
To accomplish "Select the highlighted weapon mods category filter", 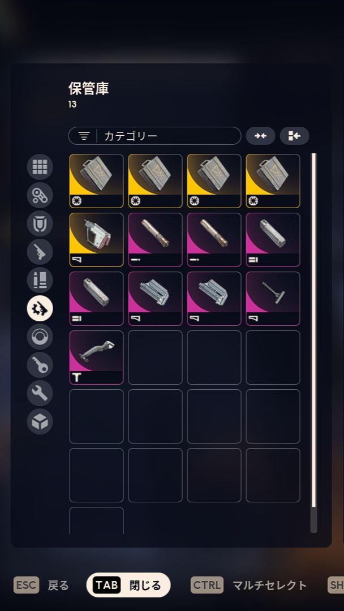I will [x=40, y=308].
